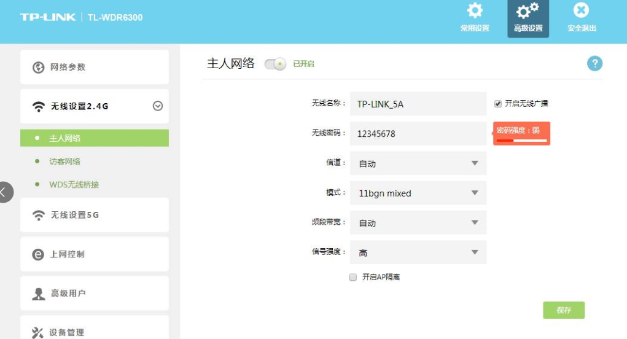627x339 pixels.
Task: Click the 无线密码 input field
Action: 418,133
